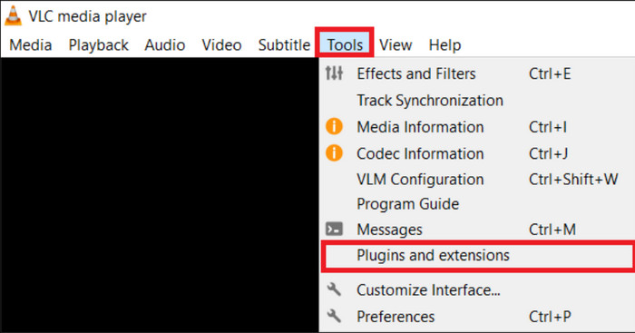Collapse the open Tools menu
Viewport: 635px width, 333px height.
(345, 44)
